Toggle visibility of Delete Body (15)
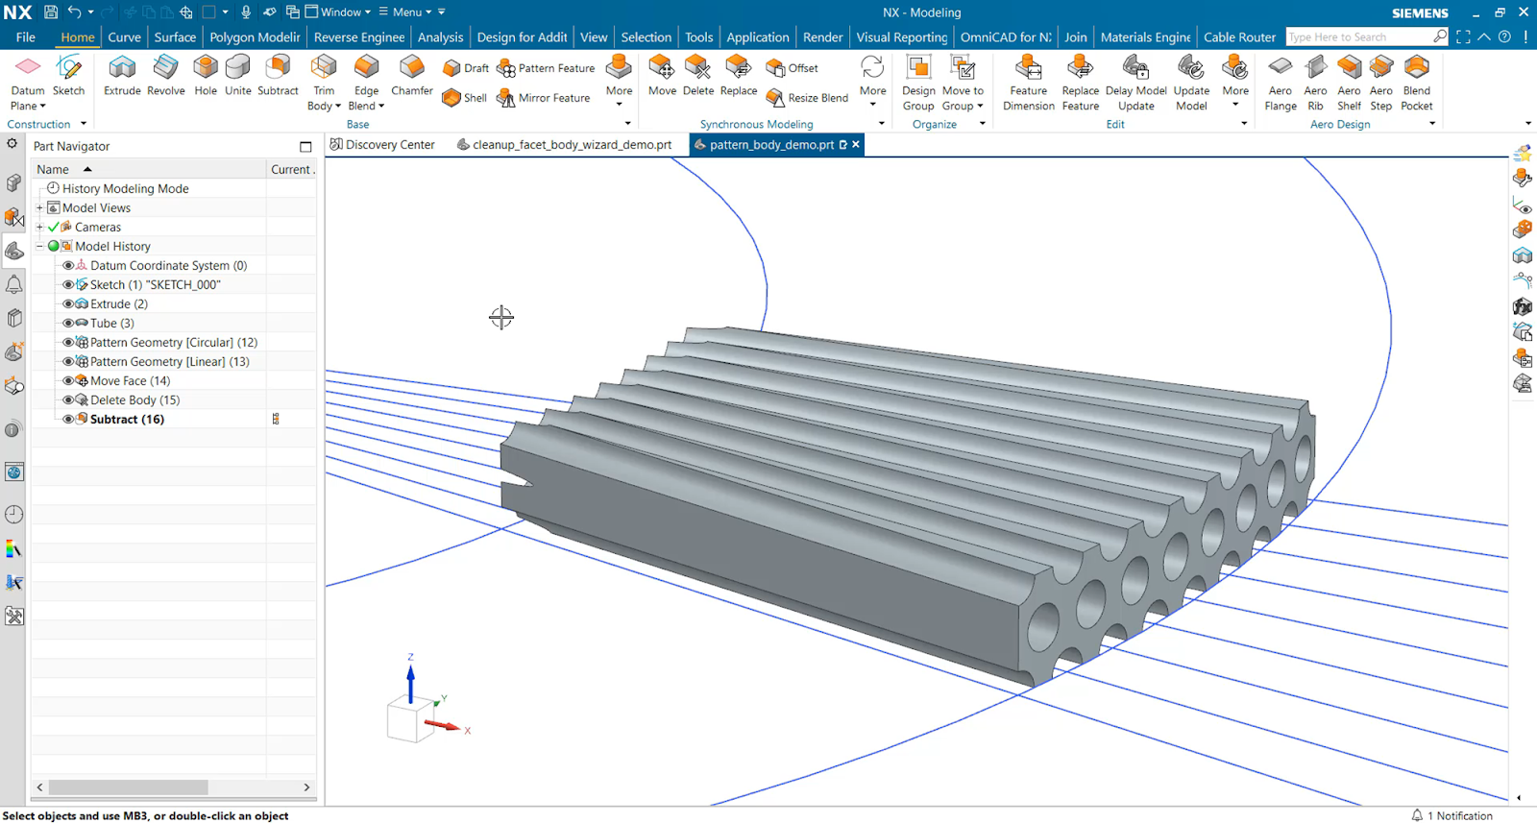This screenshot has height=823, width=1537. click(68, 400)
